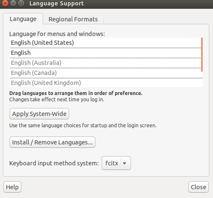This screenshot has height=198, width=213.
Task: Click the Language for menus and windows label
Action: 57,34
